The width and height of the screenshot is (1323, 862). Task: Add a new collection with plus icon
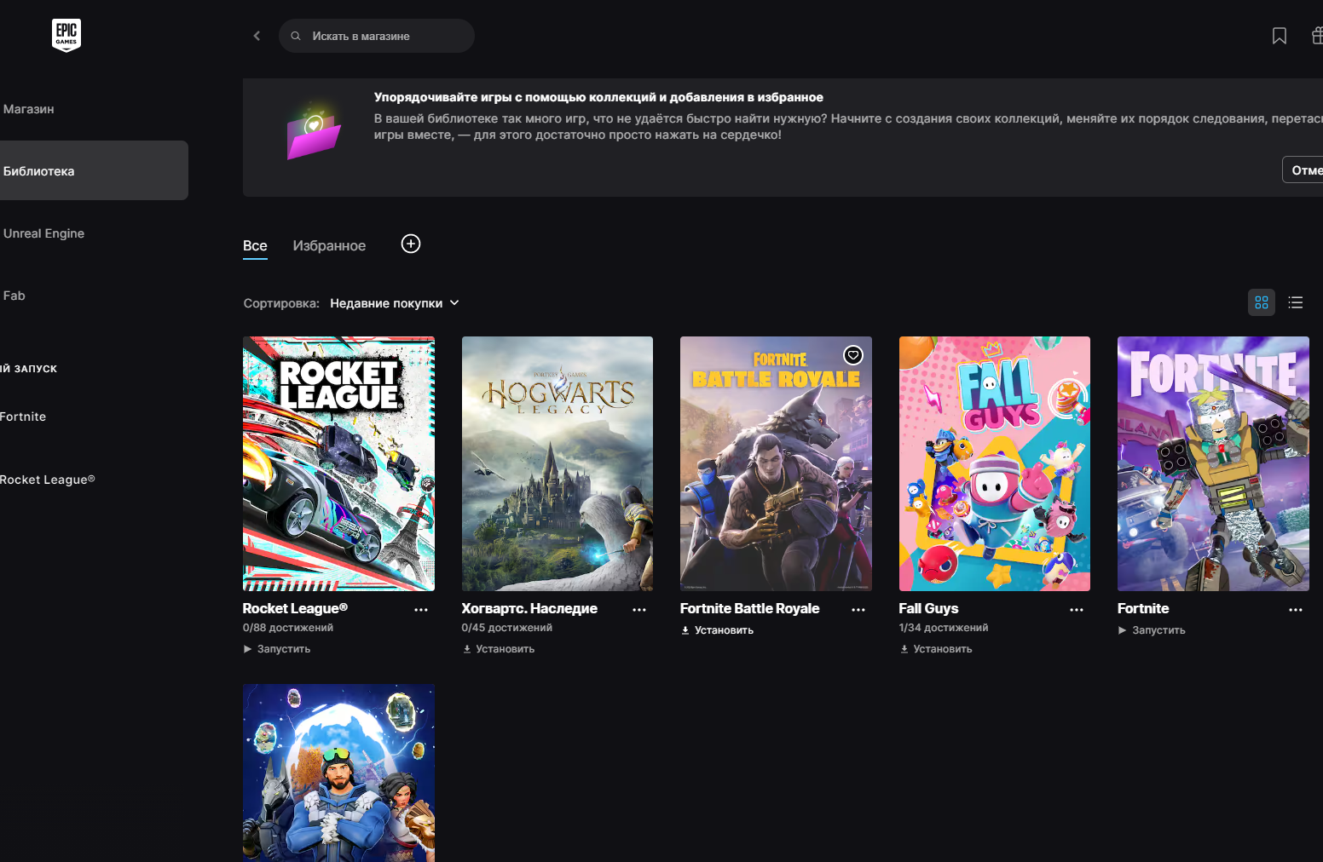(411, 244)
